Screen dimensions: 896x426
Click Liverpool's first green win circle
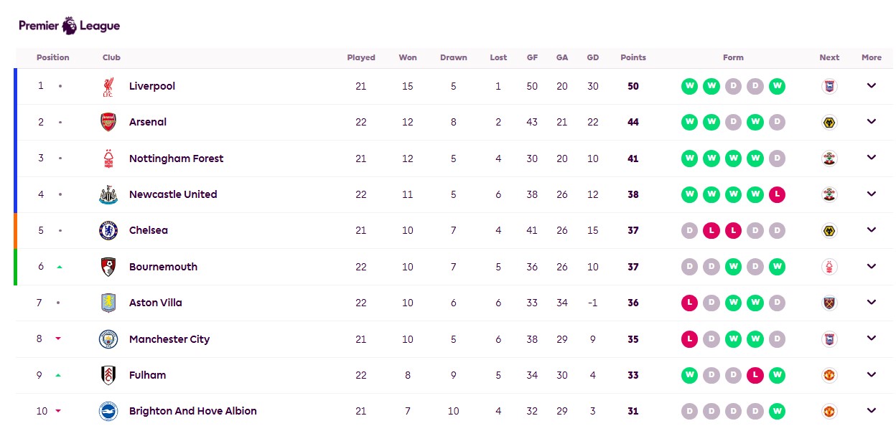[x=689, y=86]
